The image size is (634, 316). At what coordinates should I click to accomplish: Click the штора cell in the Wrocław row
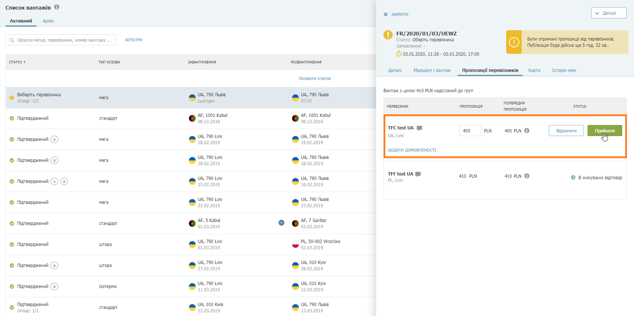pyautogui.click(x=105, y=244)
